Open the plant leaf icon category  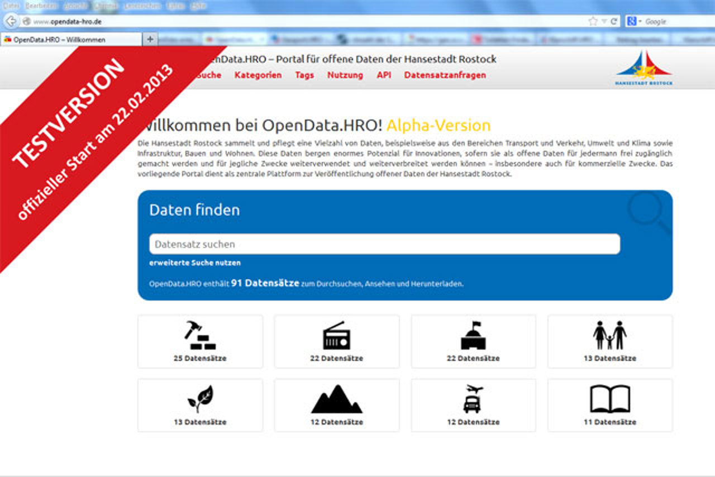pyautogui.click(x=200, y=405)
